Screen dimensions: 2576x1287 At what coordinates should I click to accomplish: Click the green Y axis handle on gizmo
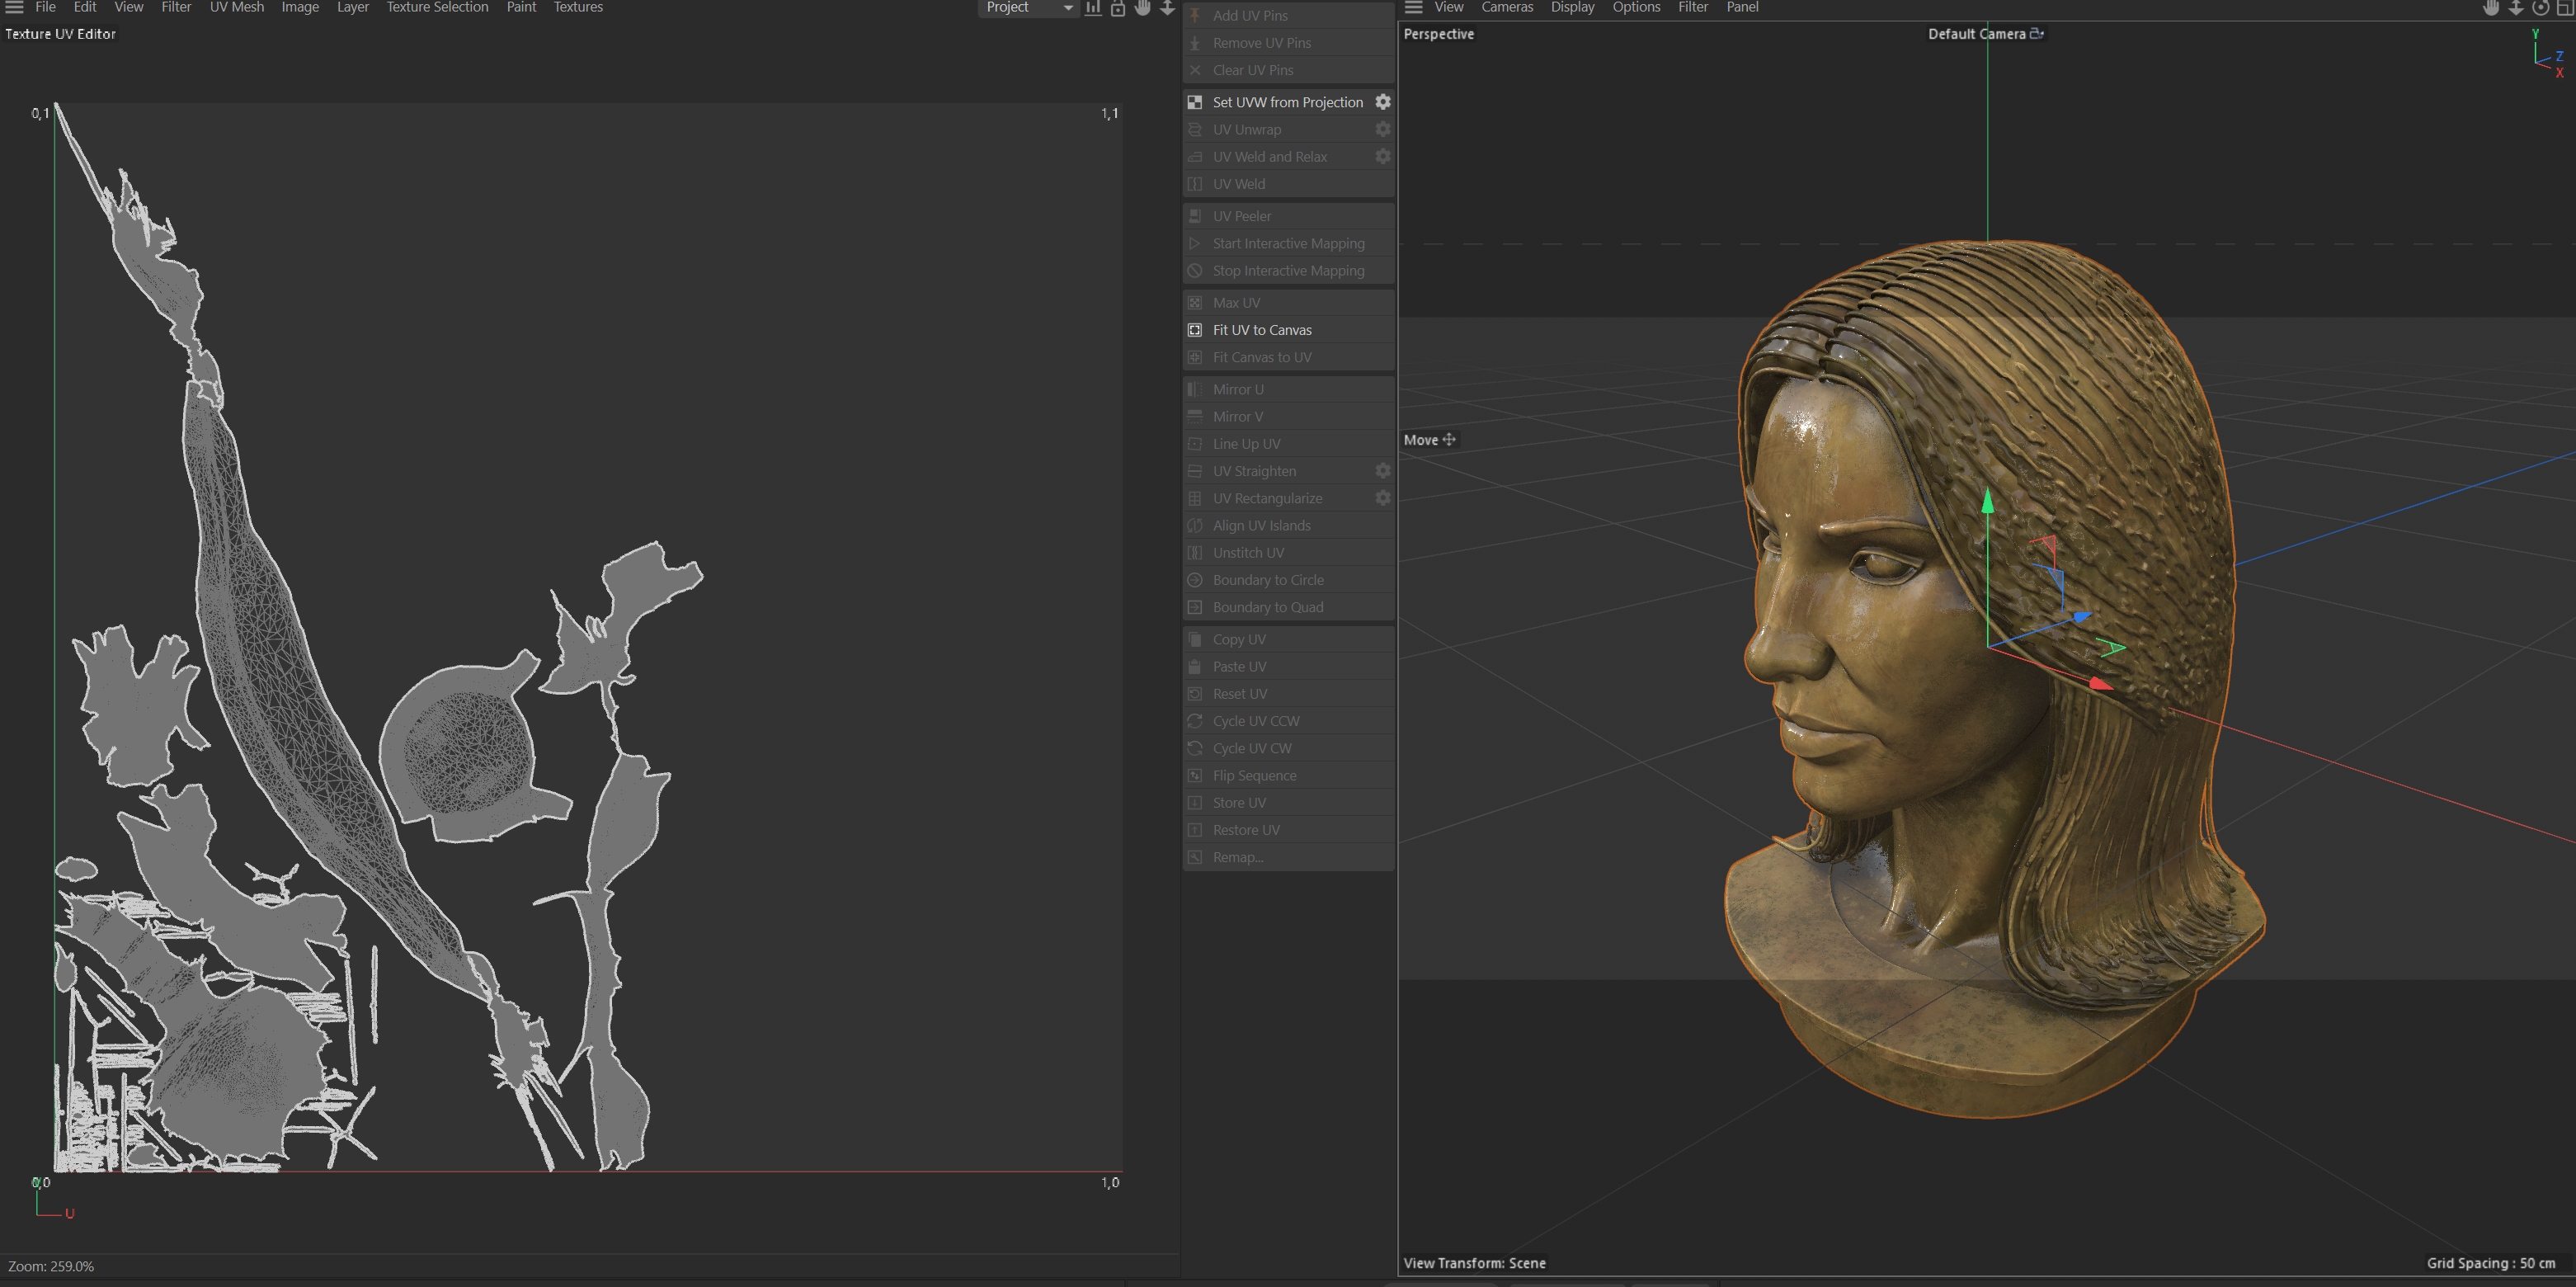coord(1987,502)
